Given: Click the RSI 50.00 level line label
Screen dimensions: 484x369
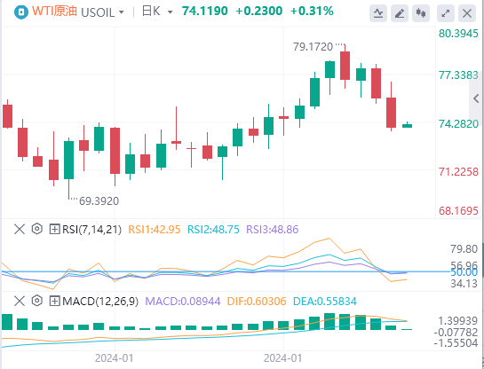Looking at the screenshot, I should point(464,272).
